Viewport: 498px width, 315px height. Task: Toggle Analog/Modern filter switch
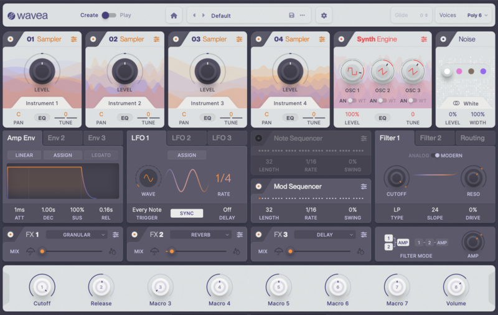pyautogui.click(x=436, y=155)
